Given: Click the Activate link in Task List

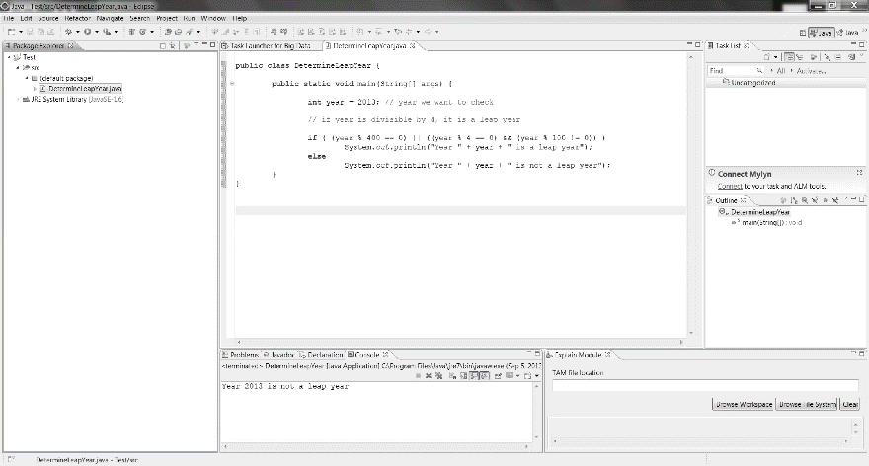Looking at the screenshot, I should (812, 71).
